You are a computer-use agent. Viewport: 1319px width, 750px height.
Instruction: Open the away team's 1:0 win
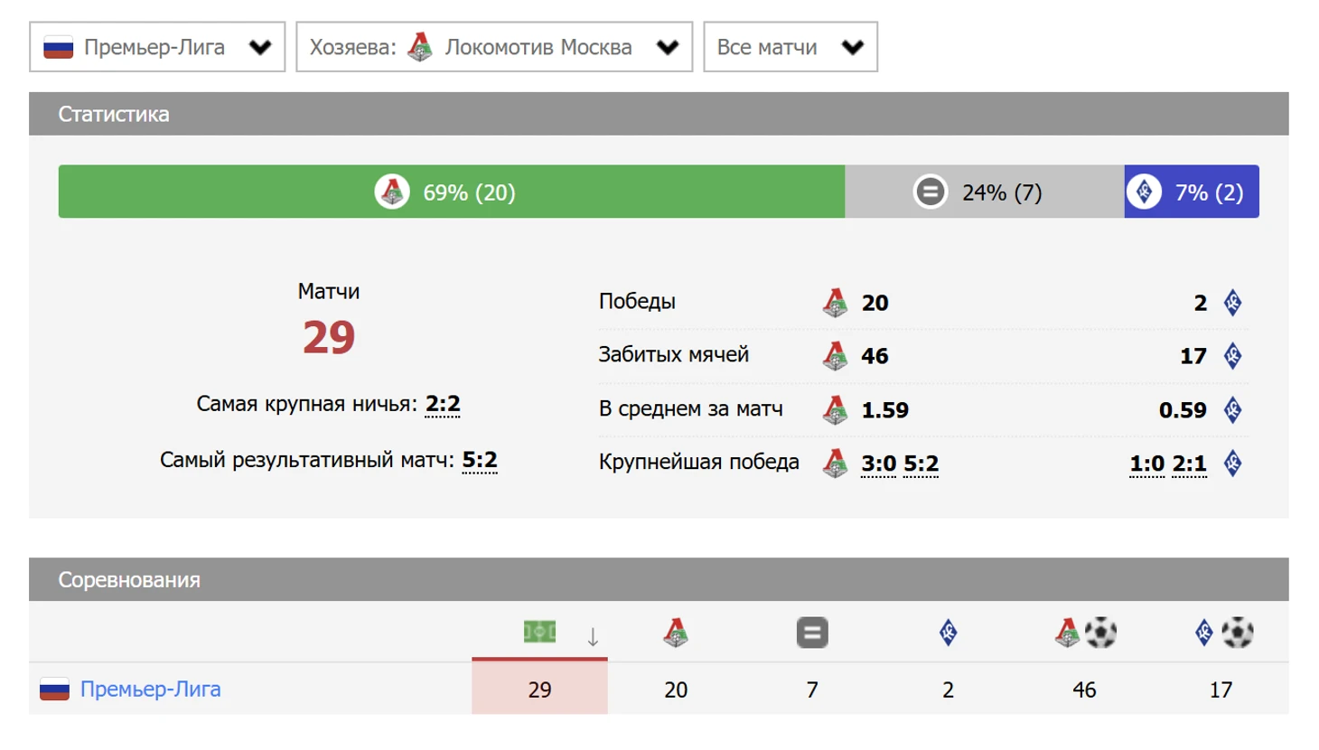1147,464
